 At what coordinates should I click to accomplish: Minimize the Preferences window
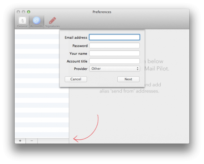coord(24,12)
